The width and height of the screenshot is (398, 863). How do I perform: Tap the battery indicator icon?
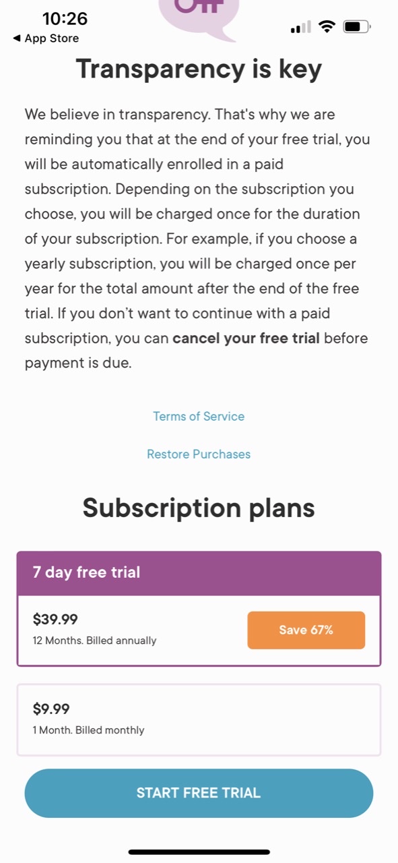click(357, 27)
